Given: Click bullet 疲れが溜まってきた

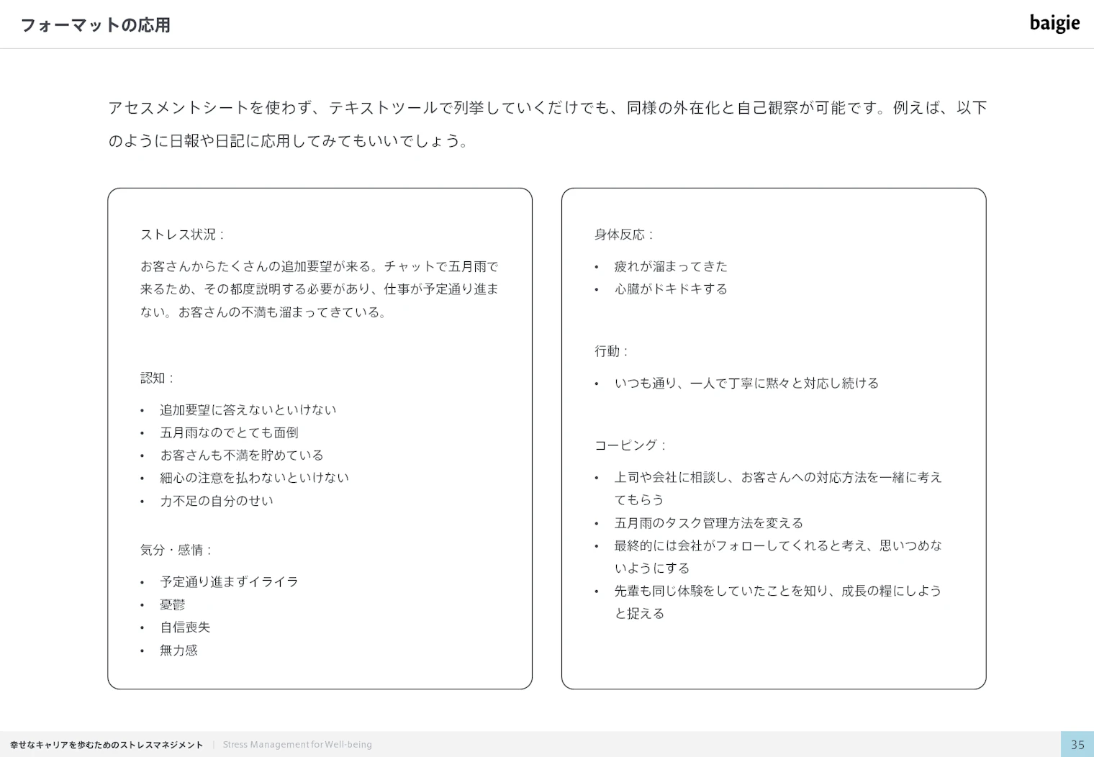Looking at the screenshot, I should pos(671,267).
